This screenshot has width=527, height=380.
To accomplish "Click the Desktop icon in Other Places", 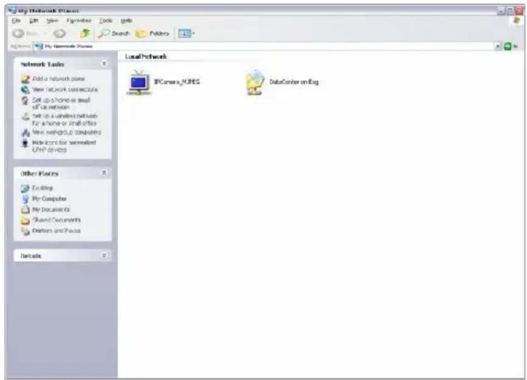I will tap(25, 188).
